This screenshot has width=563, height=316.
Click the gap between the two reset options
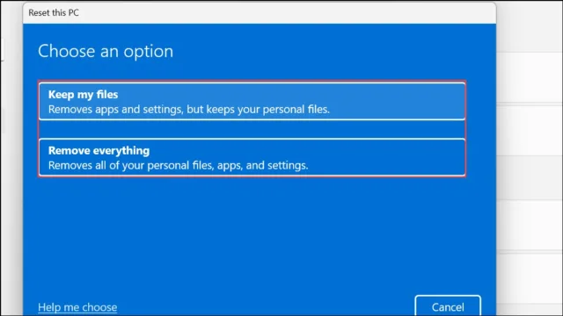click(x=252, y=129)
